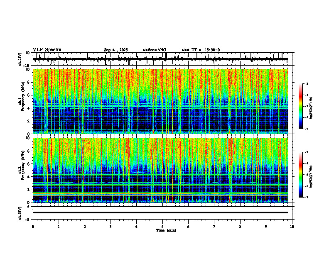Click time-axis tick label '6'
Image resolution: width=329 pixels, height=254 pixels.
(x=189, y=227)
